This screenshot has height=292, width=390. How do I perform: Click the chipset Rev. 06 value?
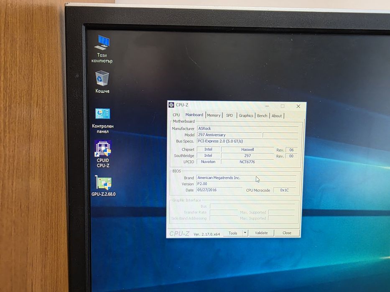[x=291, y=150]
